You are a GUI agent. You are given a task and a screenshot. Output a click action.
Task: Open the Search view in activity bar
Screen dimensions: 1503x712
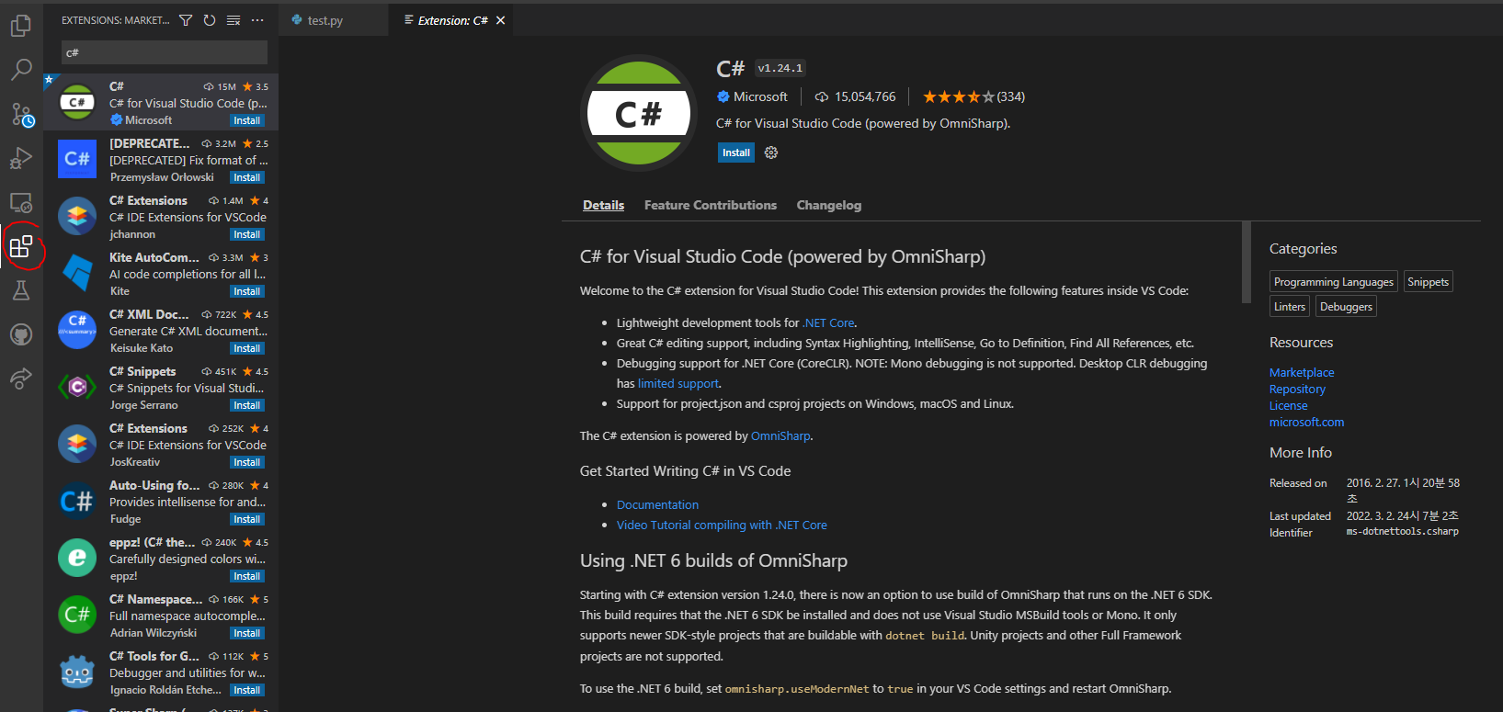(21, 70)
